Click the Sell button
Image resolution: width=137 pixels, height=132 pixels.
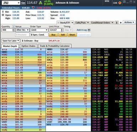[x=63, y=35]
